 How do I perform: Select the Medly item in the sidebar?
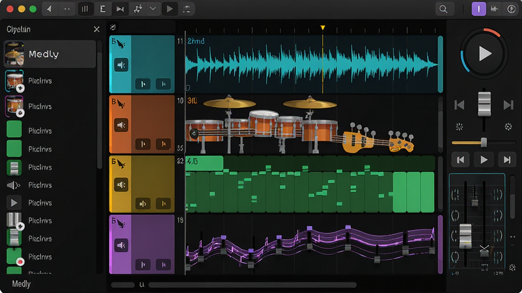tap(50, 54)
